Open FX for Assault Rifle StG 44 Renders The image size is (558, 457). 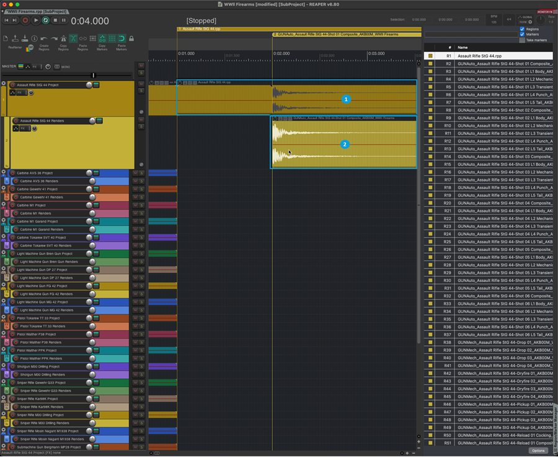click(23, 128)
